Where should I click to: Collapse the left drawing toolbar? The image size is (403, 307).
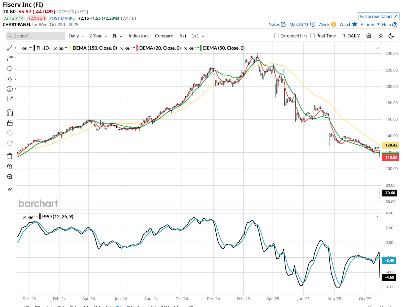click(10, 190)
